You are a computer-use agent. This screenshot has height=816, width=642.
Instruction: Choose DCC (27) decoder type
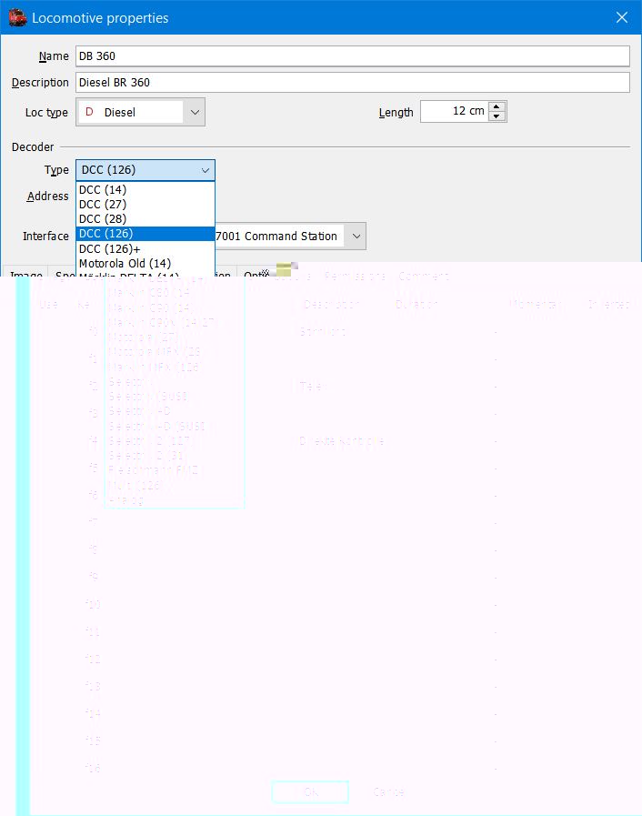pos(103,205)
